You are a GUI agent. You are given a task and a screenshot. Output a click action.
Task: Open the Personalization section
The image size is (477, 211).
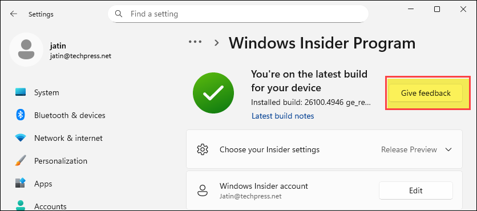(60, 161)
